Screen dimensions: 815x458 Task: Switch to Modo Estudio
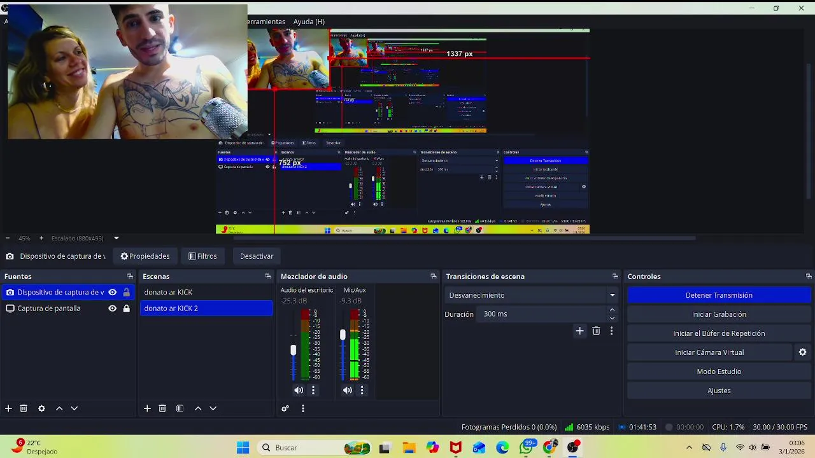click(x=719, y=371)
